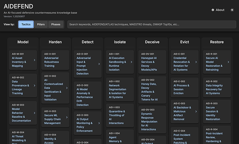Click the Deceive column header

(152, 42)
